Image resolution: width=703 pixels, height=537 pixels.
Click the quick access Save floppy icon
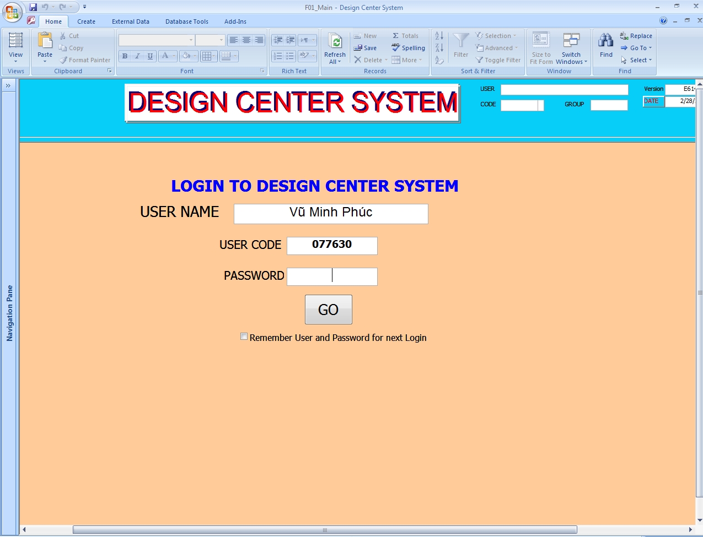point(33,7)
